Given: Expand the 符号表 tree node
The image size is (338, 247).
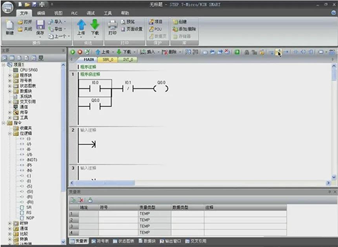Looking at the screenshot, I should 9,81.
